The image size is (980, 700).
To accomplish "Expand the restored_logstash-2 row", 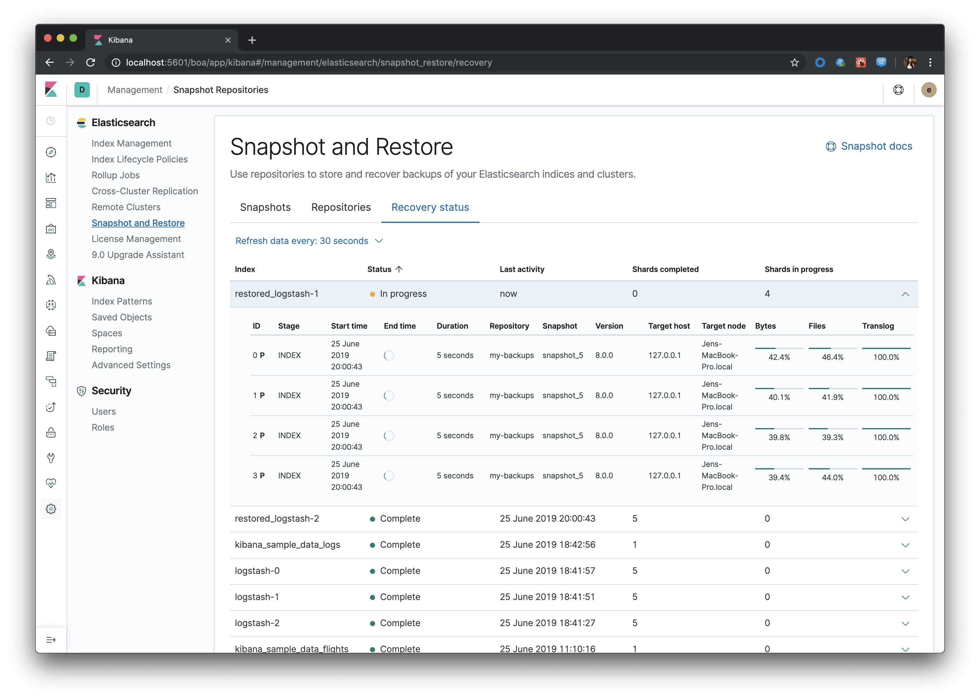I will (905, 519).
